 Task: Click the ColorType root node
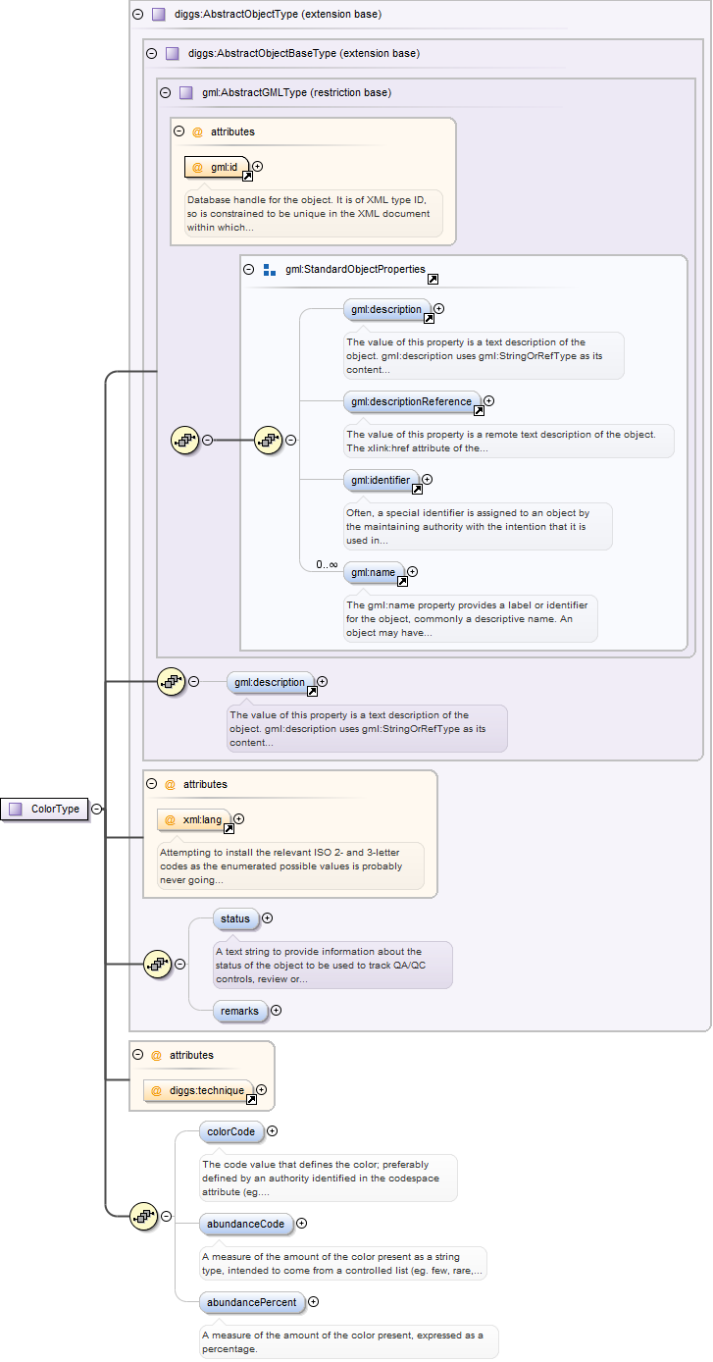44,809
